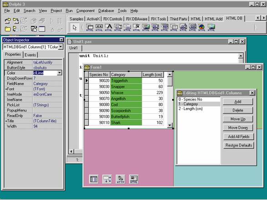Select the HTML page component icon on Form1

coord(133,179)
